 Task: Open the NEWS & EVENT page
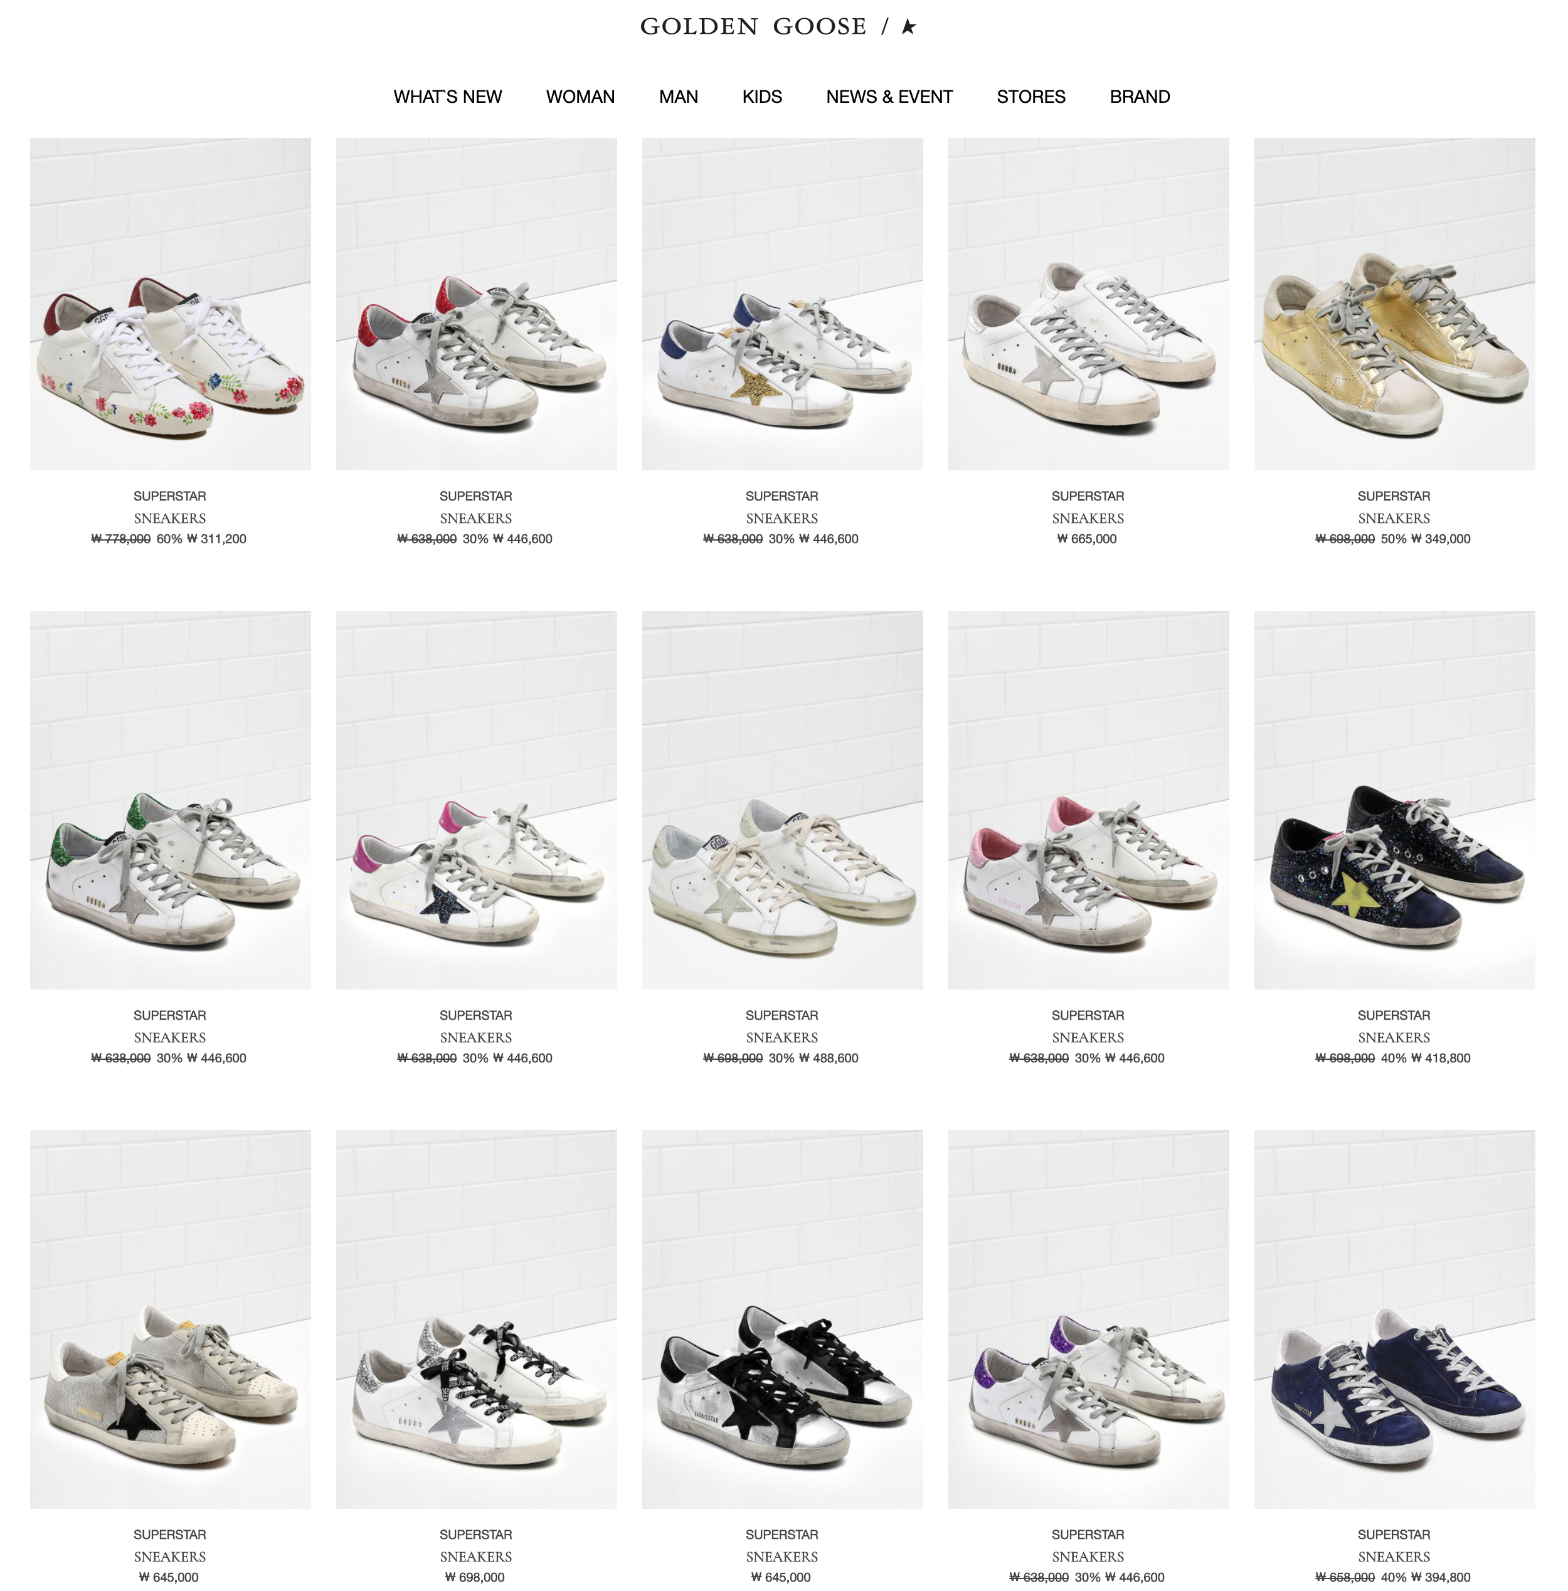click(x=889, y=97)
